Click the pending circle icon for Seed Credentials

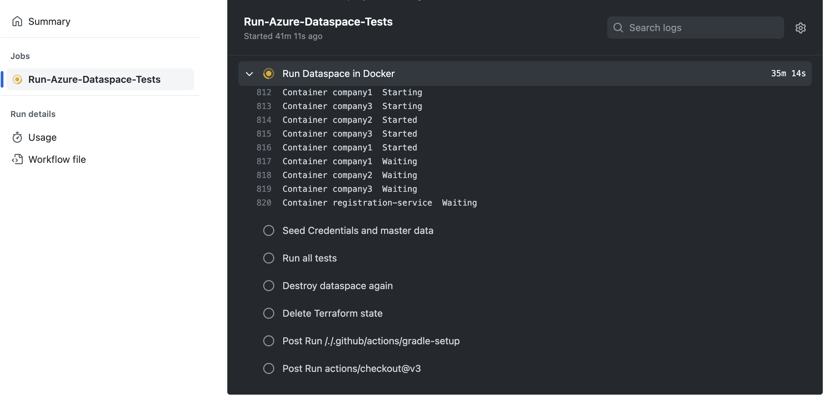[269, 230]
